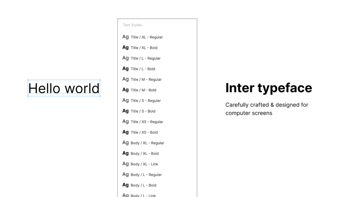Click the Text Styles panel heading
The height and width of the screenshot is (197, 352).
tap(132, 25)
